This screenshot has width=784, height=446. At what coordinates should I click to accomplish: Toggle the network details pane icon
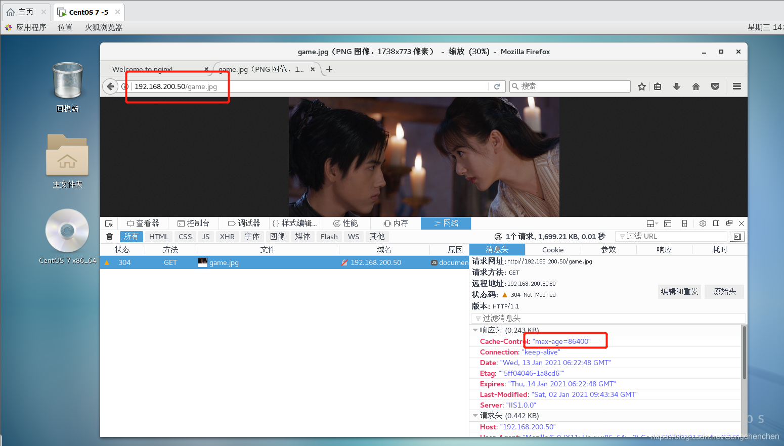click(x=737, y=237)
